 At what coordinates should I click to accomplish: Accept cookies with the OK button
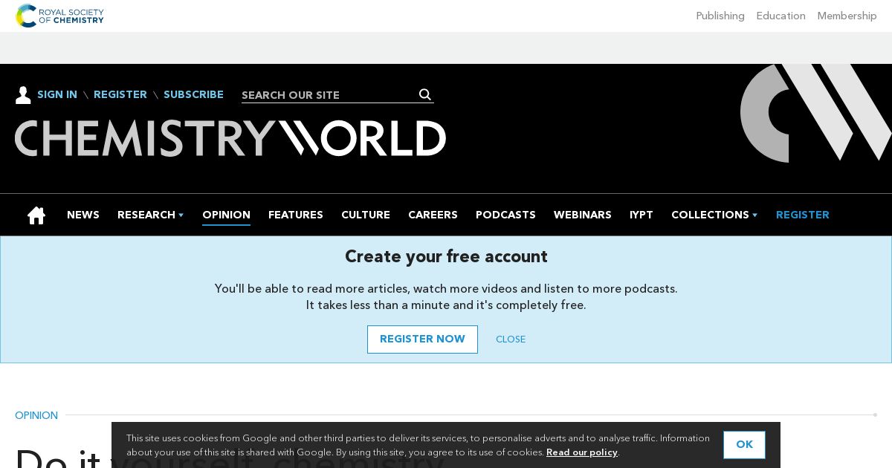tap(744, 445)
